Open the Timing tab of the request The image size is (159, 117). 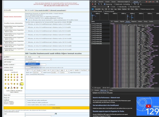(146, 21)
